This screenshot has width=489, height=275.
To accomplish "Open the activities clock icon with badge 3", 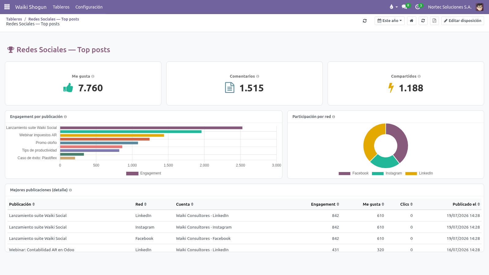I will click(418, 7).
